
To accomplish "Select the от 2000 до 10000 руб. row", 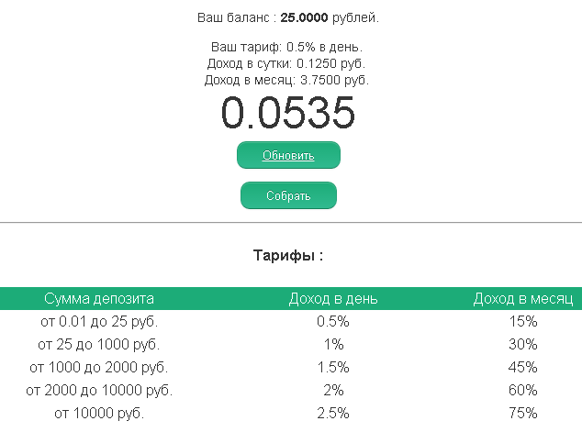I will click(x=99, y=391).
